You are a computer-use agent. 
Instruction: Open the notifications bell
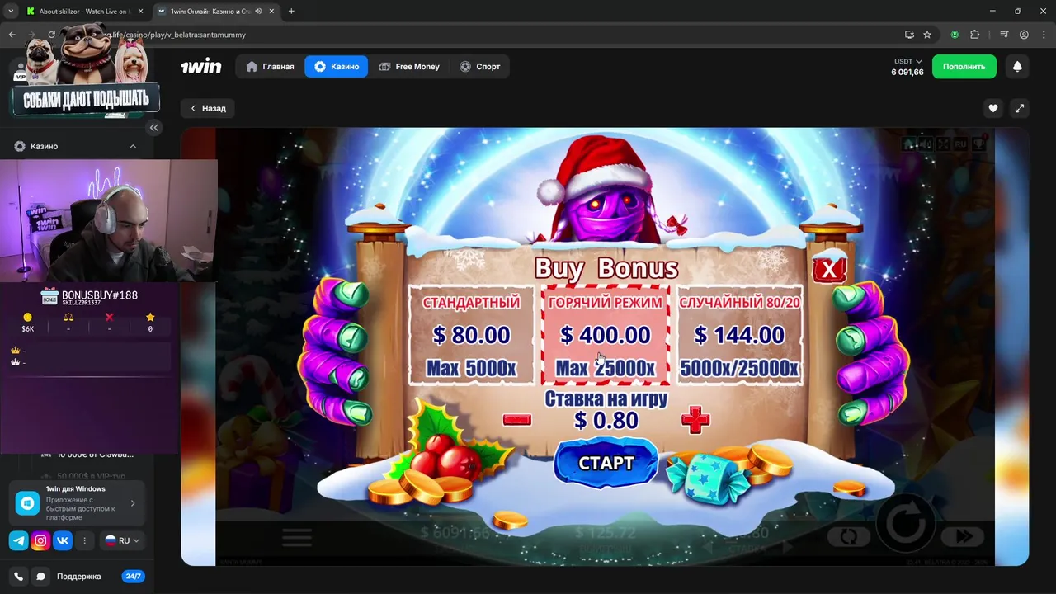pyautogui.click(x=1017, y=67)
